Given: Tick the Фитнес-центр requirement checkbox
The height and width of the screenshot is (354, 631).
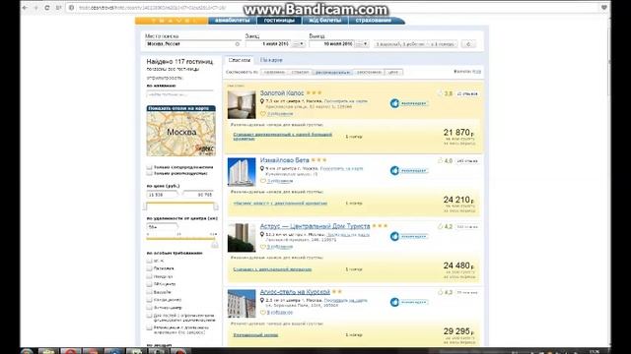Looking at the screenshot, I should pos(149,308).
